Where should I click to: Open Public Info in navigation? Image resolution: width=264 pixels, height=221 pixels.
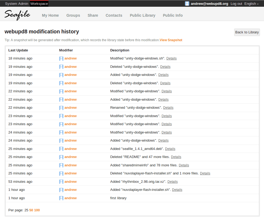[x=173, y=15]
